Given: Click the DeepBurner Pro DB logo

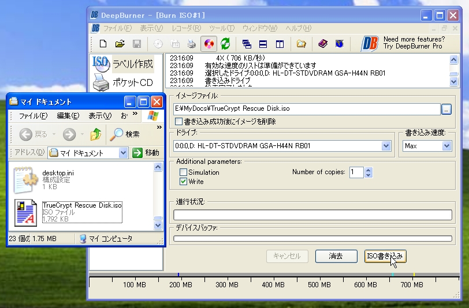Looking at the screenshot, I should [x=370, y=44].
